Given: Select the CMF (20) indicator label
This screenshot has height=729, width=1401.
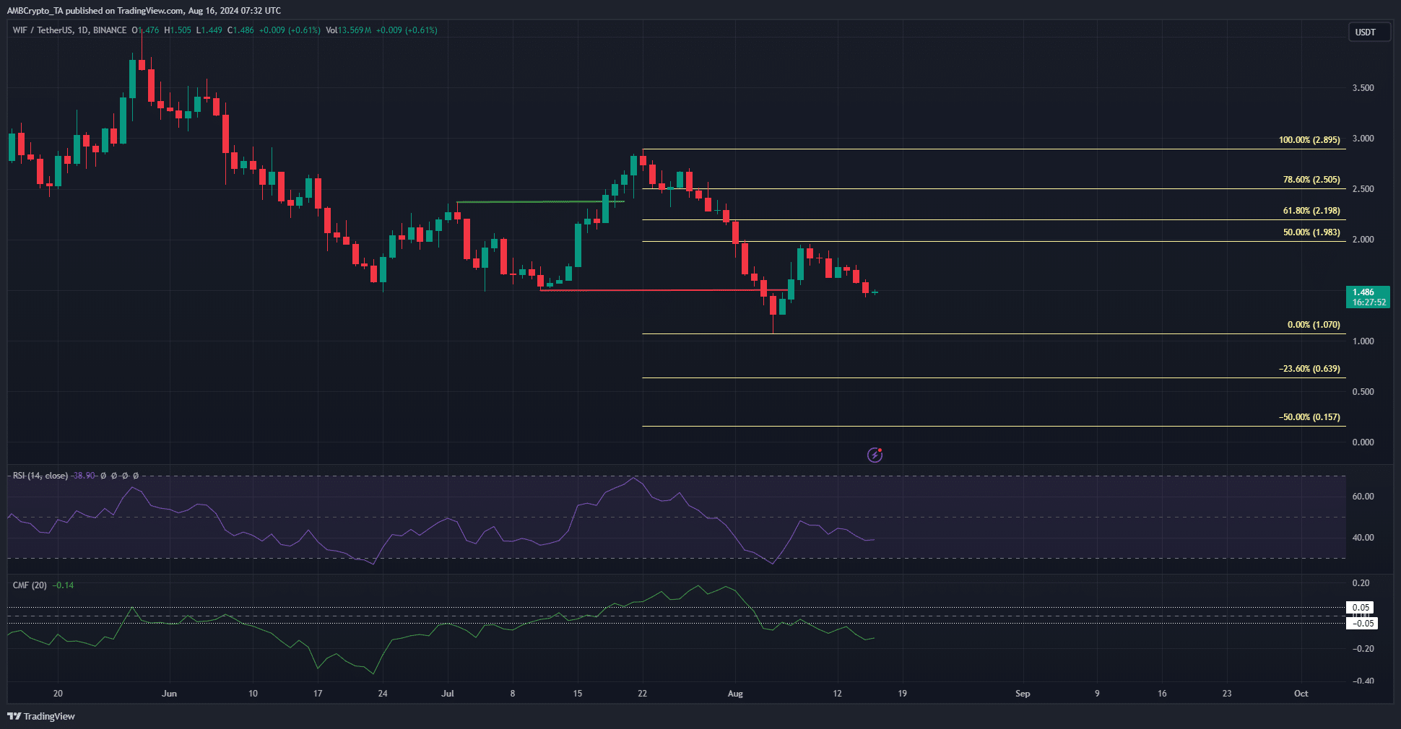Looking at the screenshot, I should 30,585.
